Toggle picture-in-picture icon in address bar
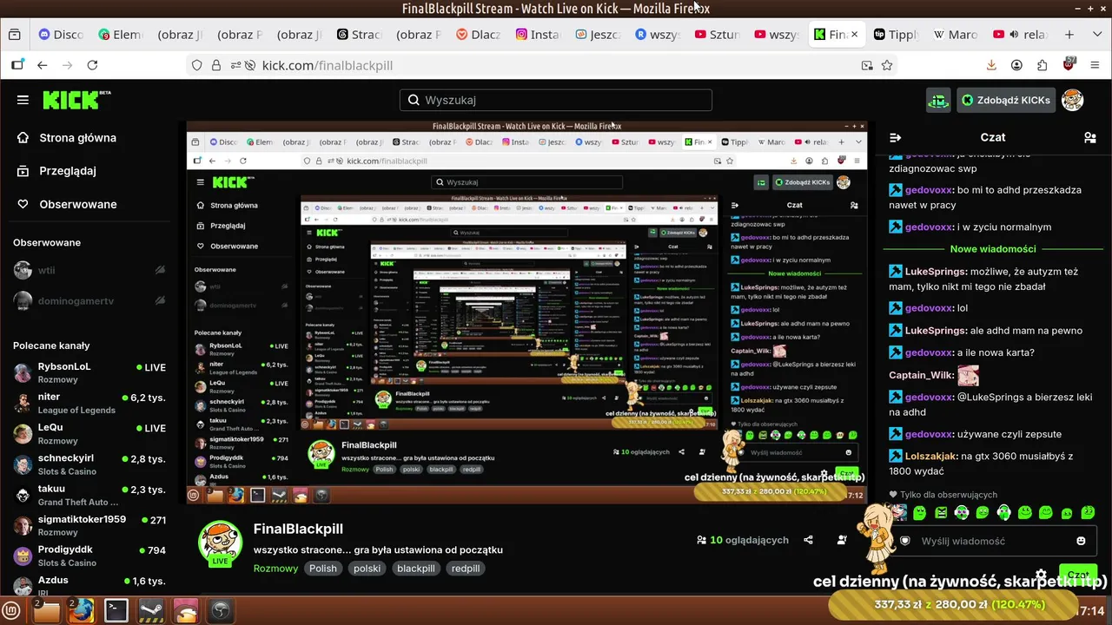Viewport: 1112px width, 625px height. pyautogui.click(x=866, y=65)
